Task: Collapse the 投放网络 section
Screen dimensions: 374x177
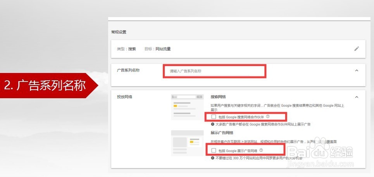Action: click(357, 97)
